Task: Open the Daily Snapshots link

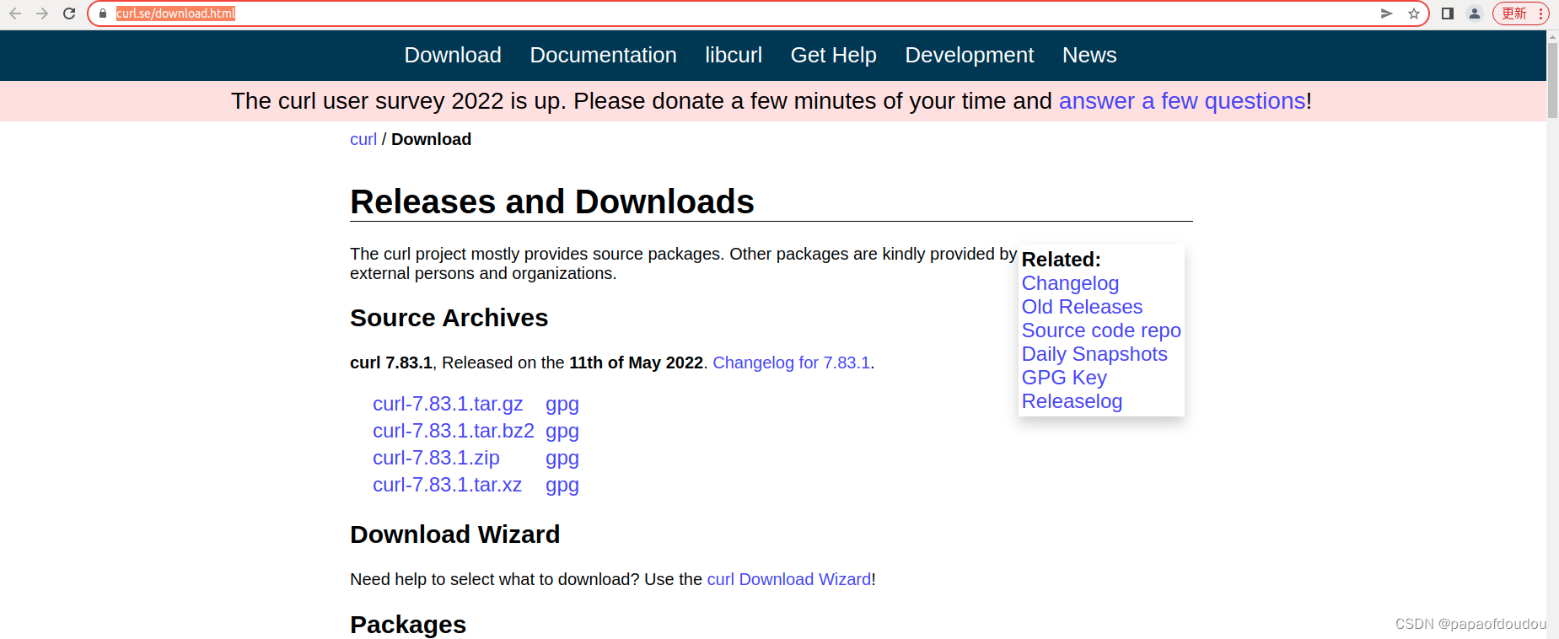Action: point(1094,354)
